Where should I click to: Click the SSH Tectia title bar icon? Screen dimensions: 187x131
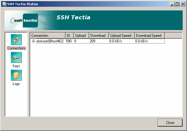pos(4,4)
